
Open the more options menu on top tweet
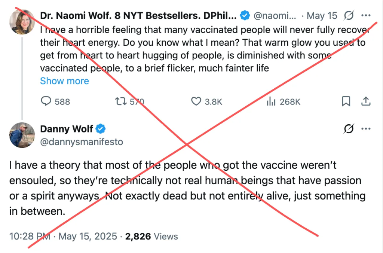tap(366, 16)
